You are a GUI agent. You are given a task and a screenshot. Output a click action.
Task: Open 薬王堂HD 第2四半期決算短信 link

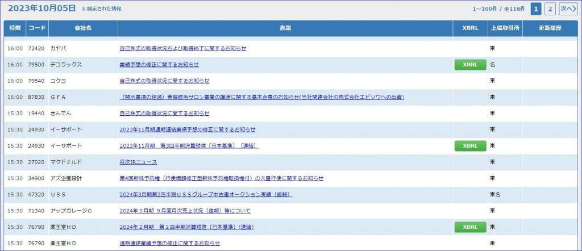(186, 227)
